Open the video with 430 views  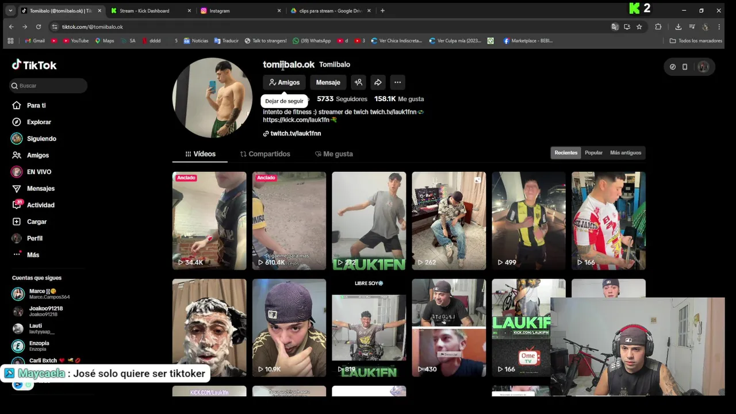click(x=449, y=328)
